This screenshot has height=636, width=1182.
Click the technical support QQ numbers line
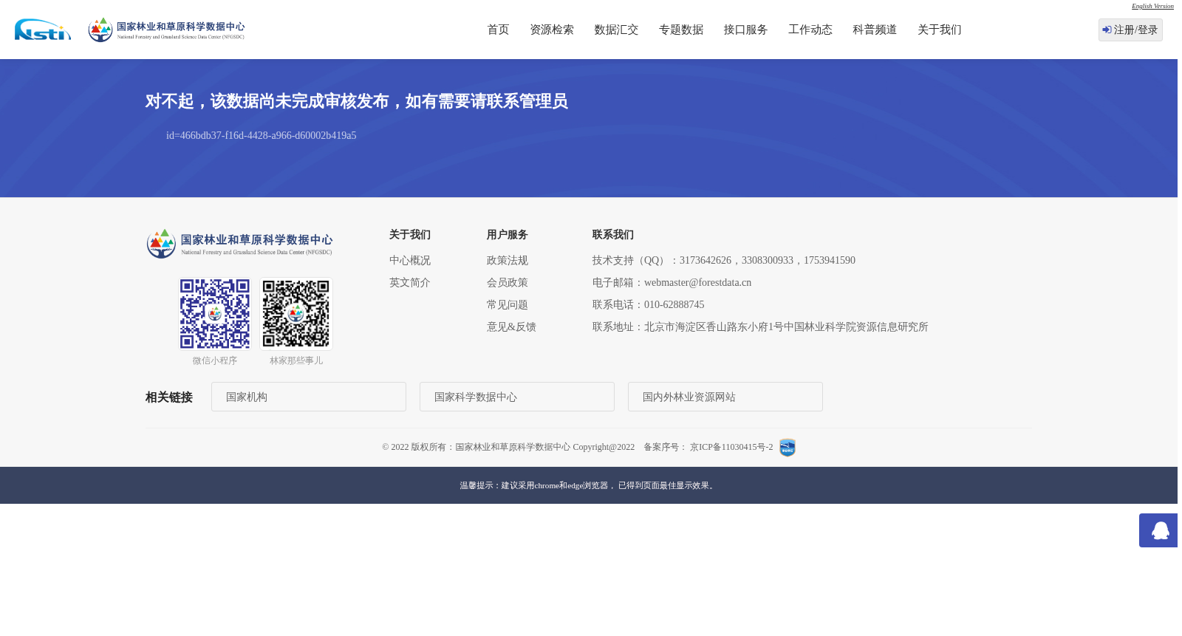pyautogui.click(x=724, y=261)
